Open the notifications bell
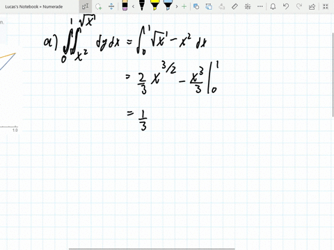 tap(273, 6)
